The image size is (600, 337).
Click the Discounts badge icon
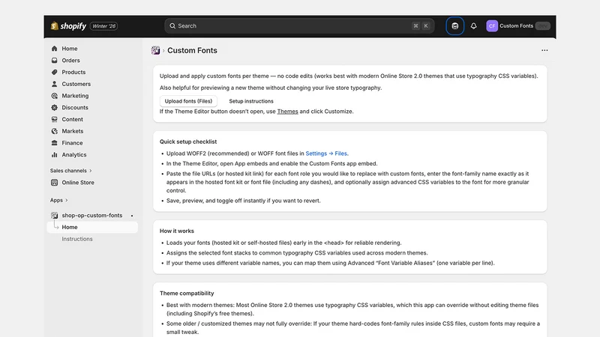(54, 108)
